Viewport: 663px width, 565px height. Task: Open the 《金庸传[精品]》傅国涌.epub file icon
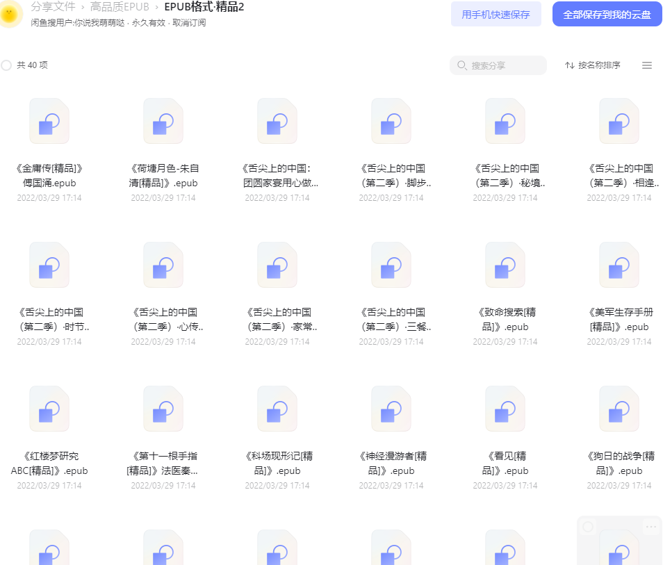(49, 122)
